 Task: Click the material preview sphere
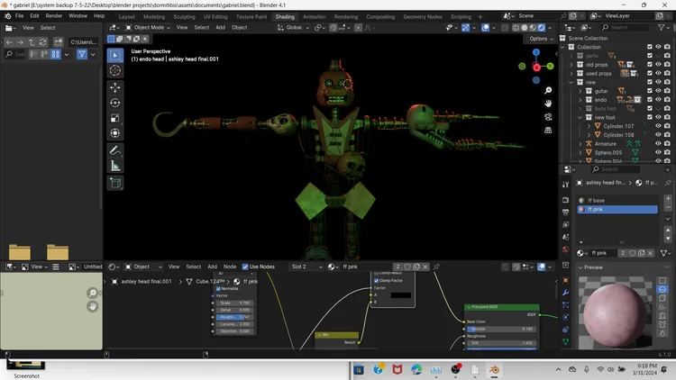coord(615,315)
